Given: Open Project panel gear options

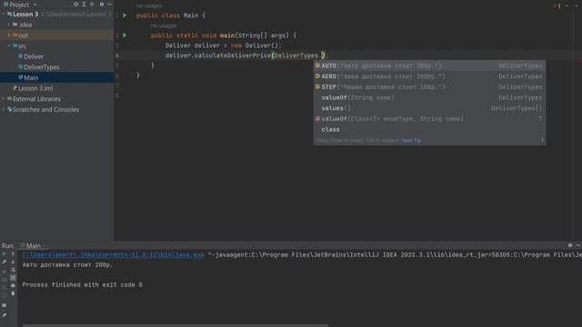Looking at the screenshot, I should (x=101, y=4).
